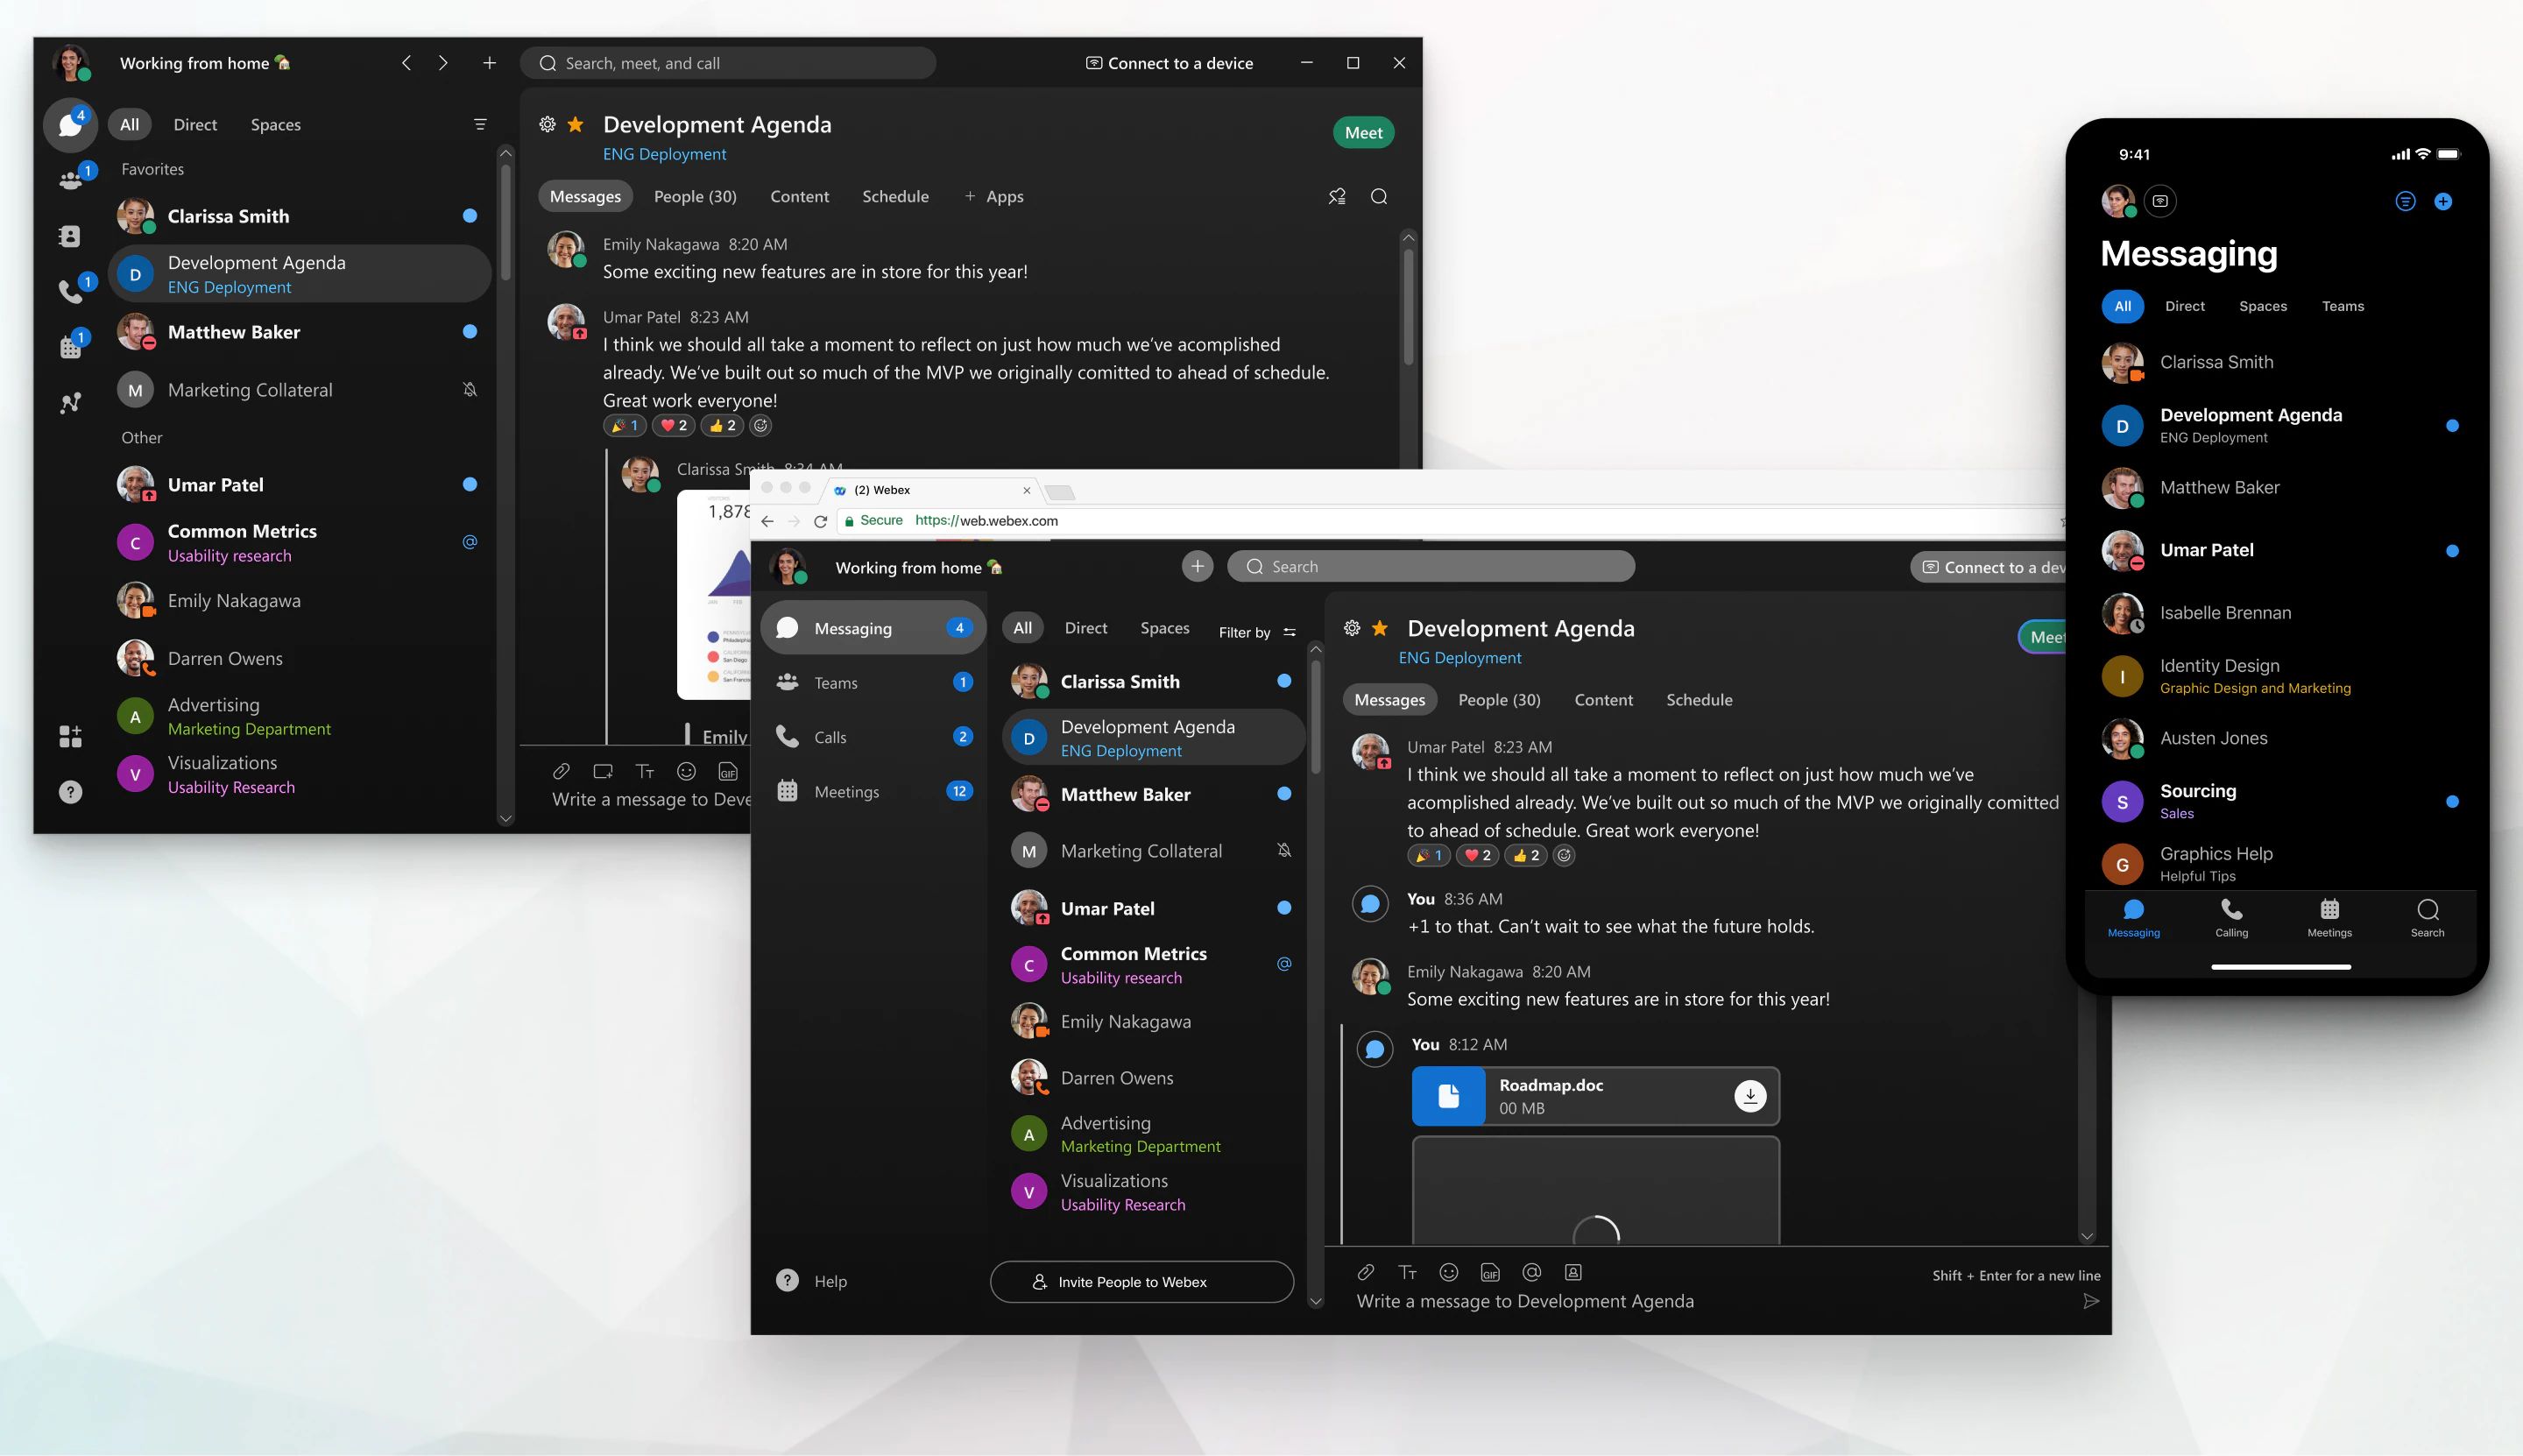This screenshot has width=2523, height=1456.
Task: Open Calling icon in desktop app sidebar
Action: [x=70, y=291]
